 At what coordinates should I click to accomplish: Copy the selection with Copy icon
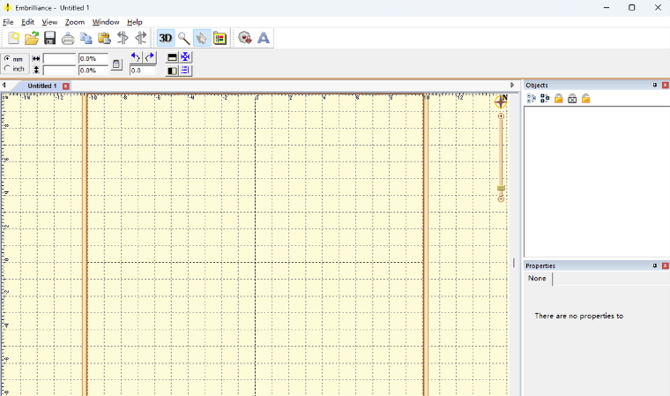coord(86,39)
